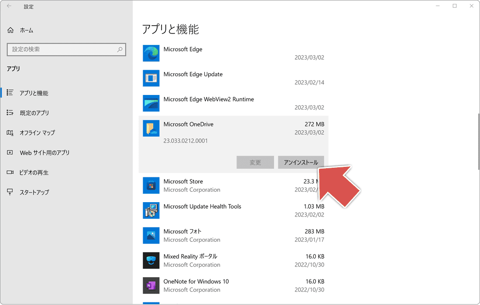Screen dimensions: 480x305
Task: Click the Microsoft Edge Update icon
Action: click(x=151, y=78)
